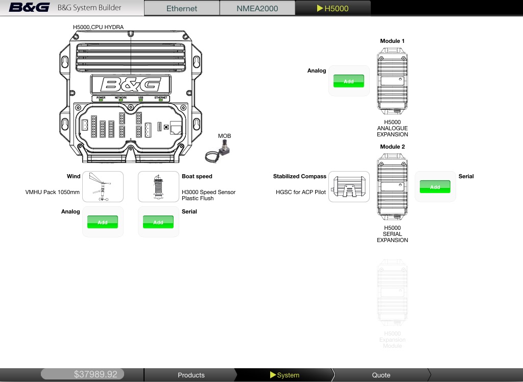Add Analog device to Module 1

coord(348,81)
